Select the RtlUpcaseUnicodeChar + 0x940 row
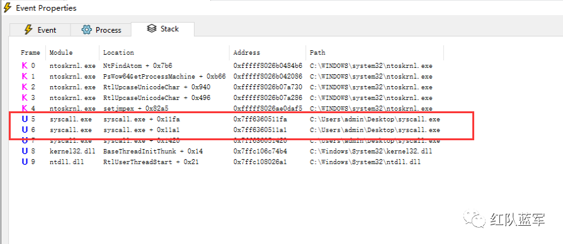The image size is (563, 244). point(230,87)
